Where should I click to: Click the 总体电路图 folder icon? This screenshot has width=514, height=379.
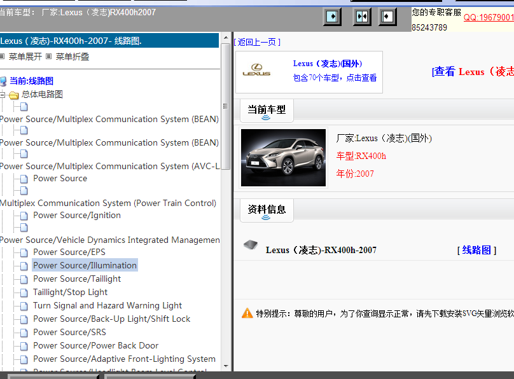click(x=14, y=95)
